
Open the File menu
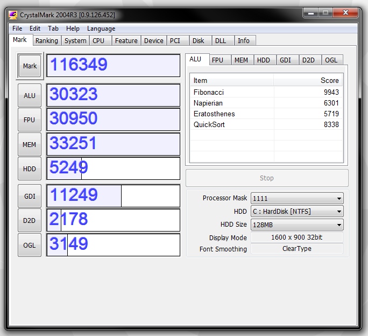click(x=17, y=29)
